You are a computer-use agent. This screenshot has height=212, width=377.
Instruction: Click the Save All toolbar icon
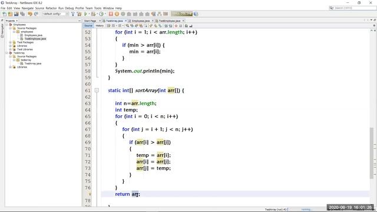(22, 14)
